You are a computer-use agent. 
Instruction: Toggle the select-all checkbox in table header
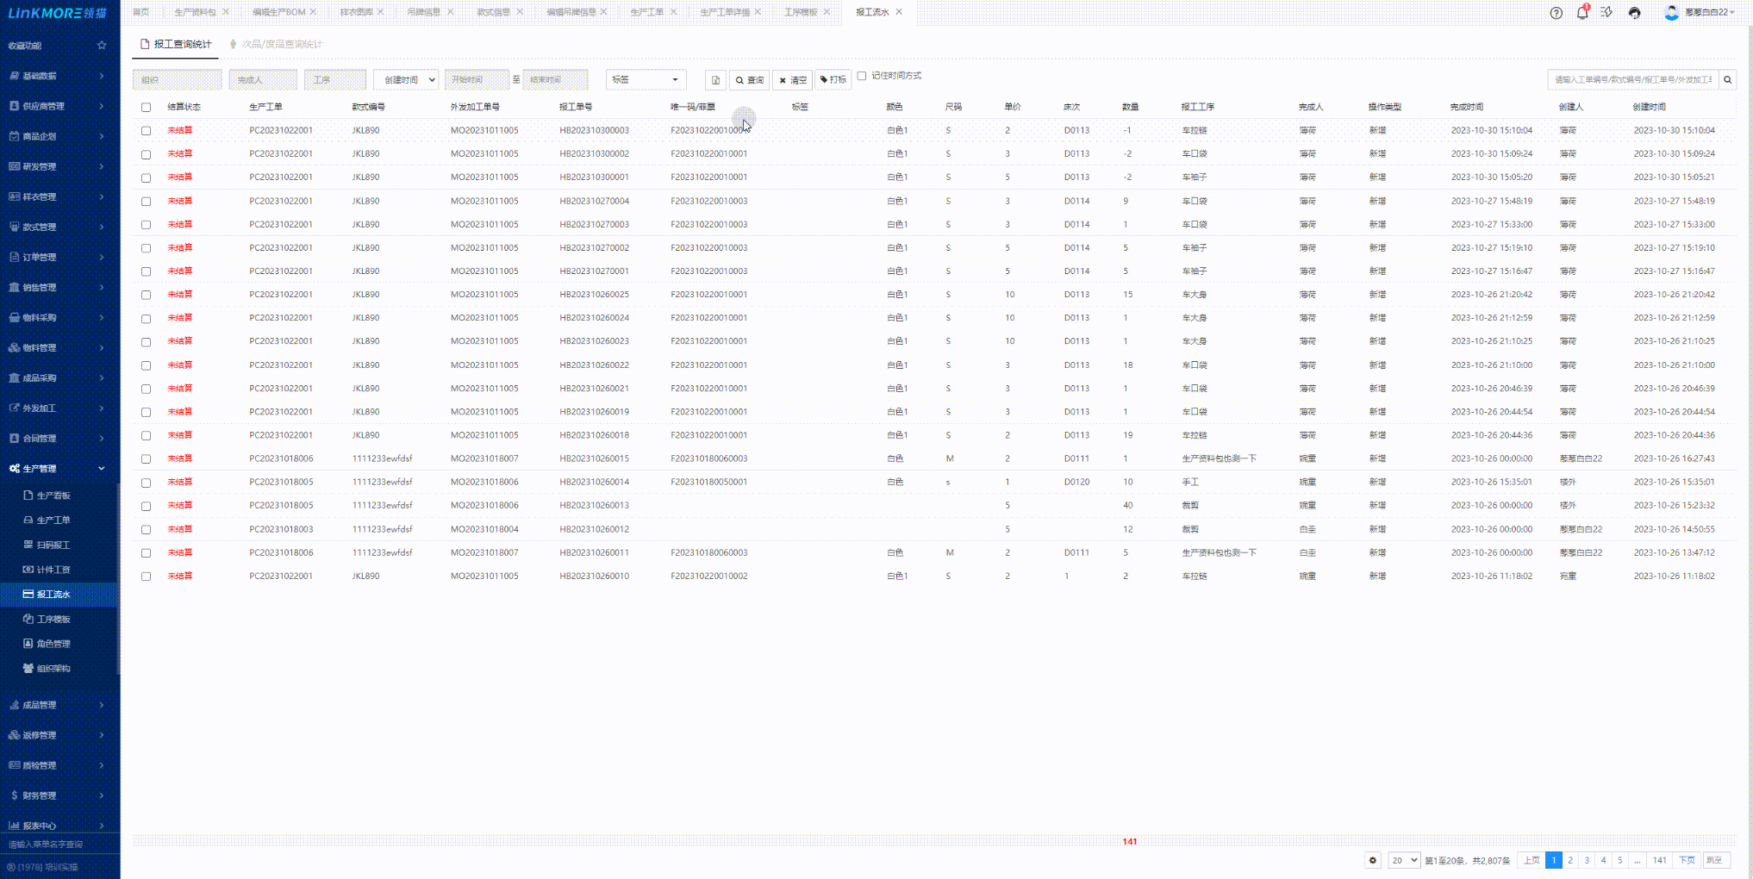click(x=146, y=108)
